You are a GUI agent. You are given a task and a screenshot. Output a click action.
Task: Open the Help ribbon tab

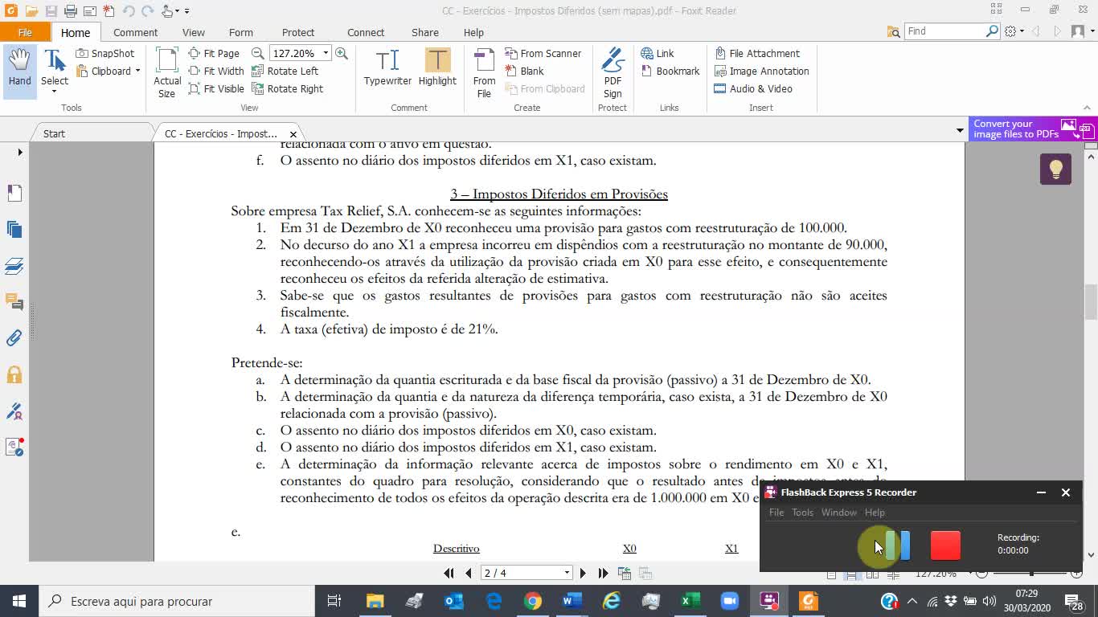[x=473, y=32]
